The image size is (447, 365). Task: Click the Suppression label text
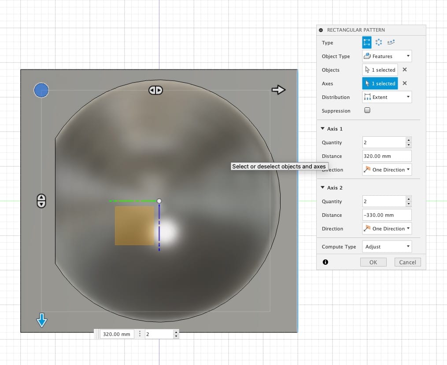[336, 111]
